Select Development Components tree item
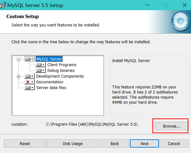 pyautogui.click(x=60, y=76)
